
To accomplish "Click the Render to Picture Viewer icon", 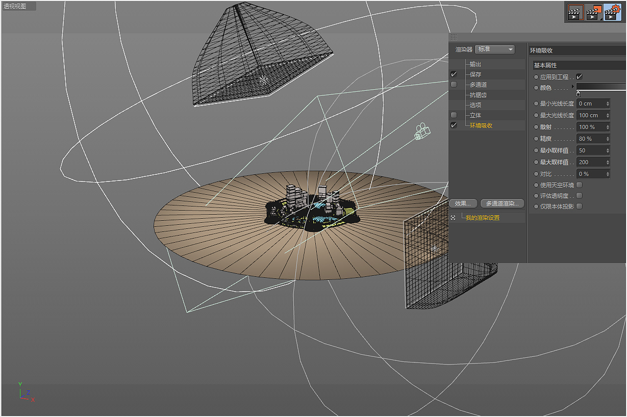I will [x=593, y=12].
